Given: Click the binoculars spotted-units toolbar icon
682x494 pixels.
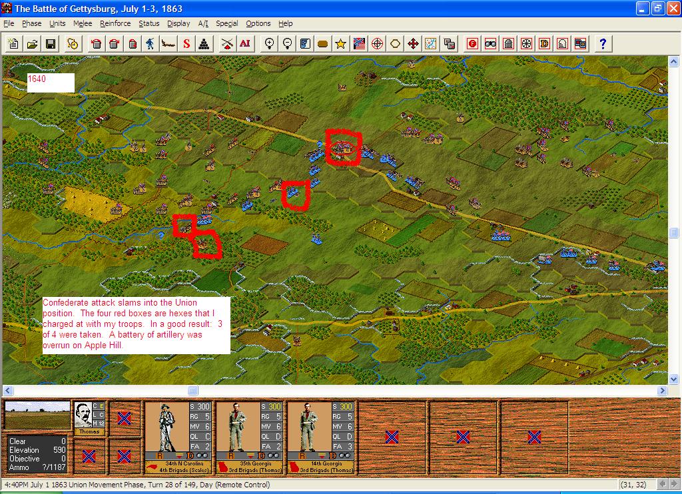Looking at the screenshot, I should 491,43.
